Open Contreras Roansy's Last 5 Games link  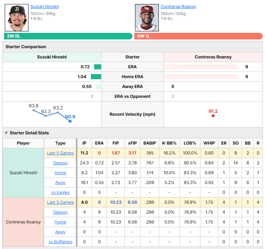(60, 202)
